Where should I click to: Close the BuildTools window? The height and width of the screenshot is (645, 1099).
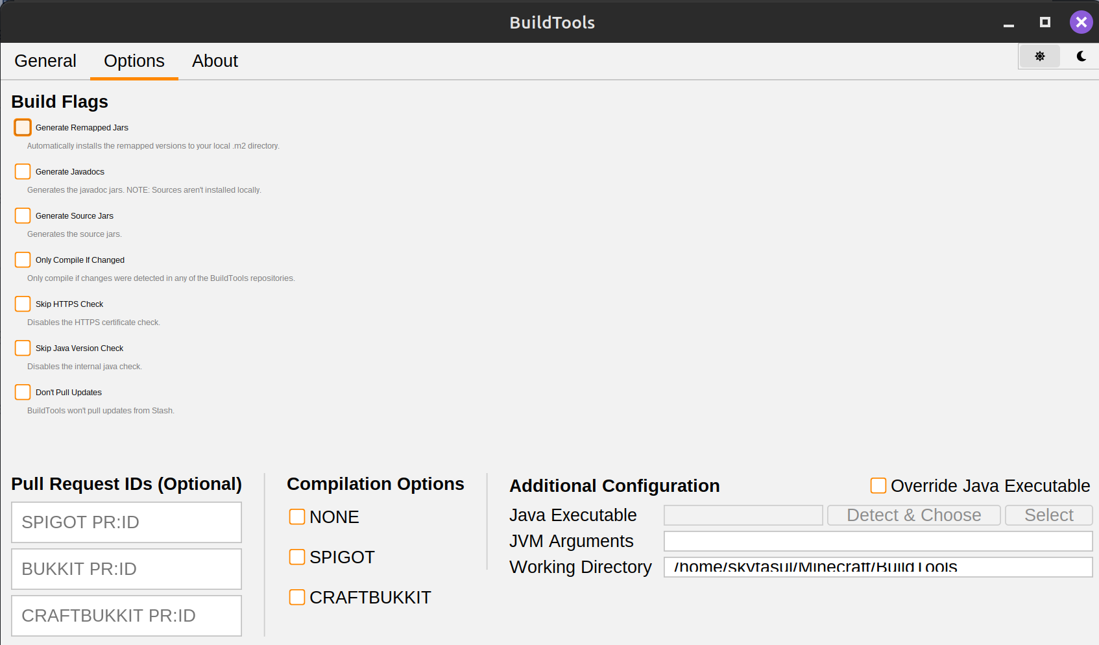point(1081,23)
